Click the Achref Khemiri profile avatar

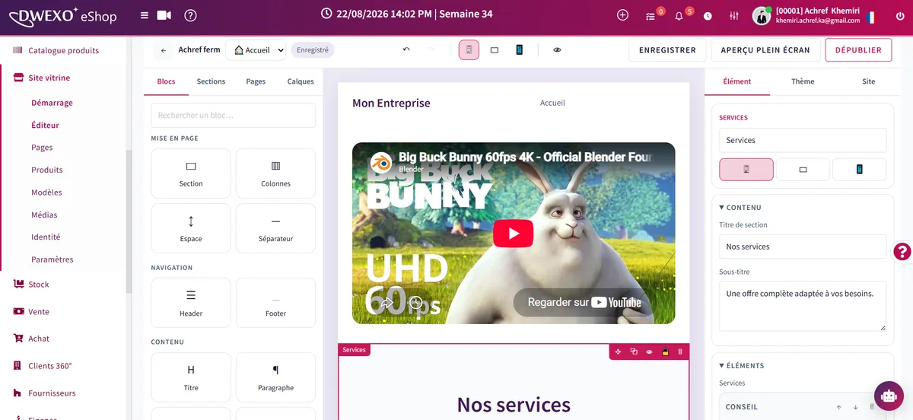point(762,16)
